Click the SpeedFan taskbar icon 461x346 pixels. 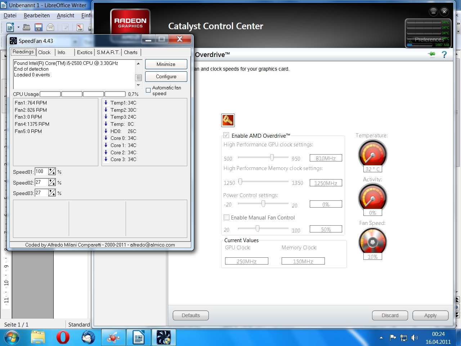tap(164, 338)
